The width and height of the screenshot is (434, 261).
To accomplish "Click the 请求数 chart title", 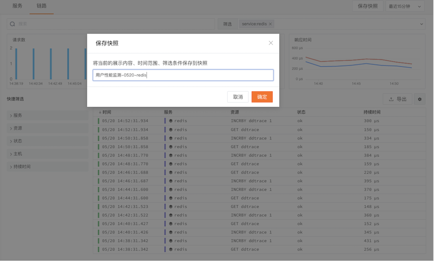I will tap(19, 40).
